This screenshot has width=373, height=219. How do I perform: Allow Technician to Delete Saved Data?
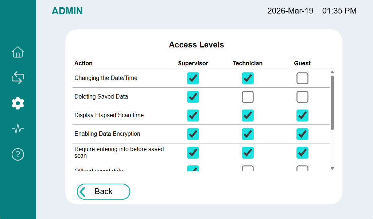248,97
